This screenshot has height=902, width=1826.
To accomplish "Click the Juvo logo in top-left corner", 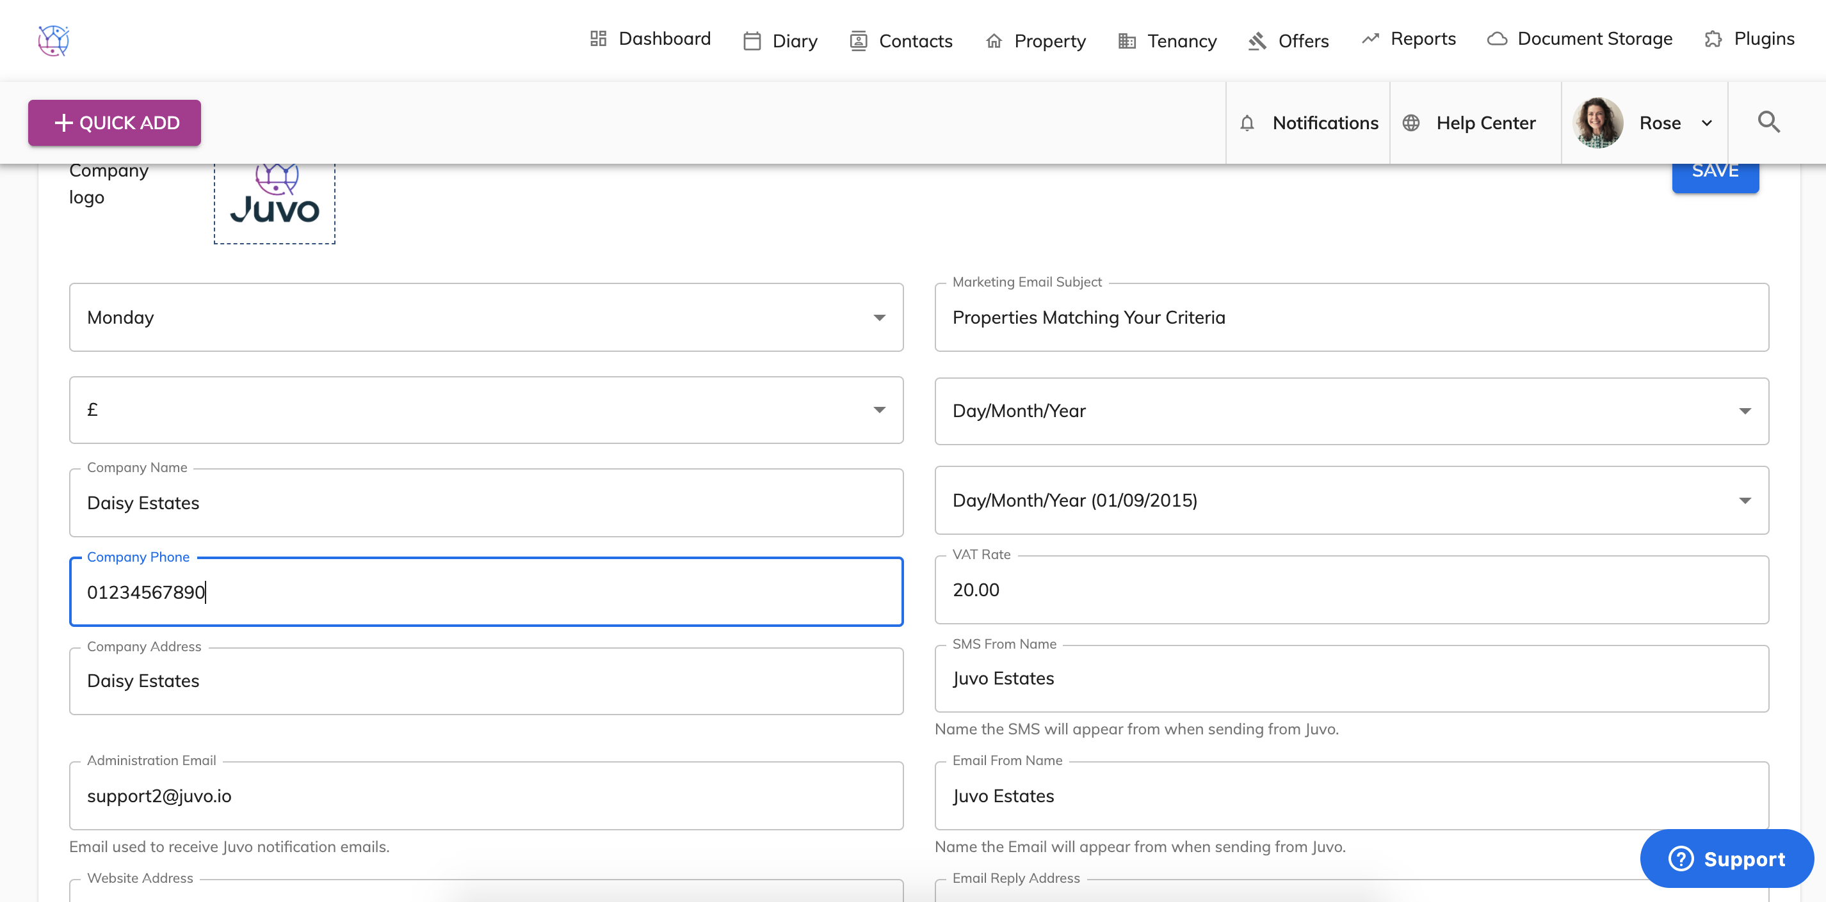I will 53,40.
